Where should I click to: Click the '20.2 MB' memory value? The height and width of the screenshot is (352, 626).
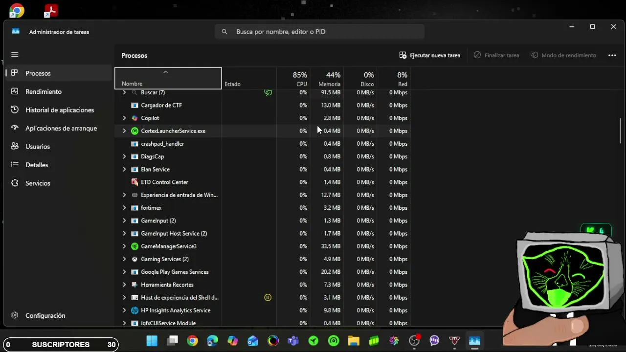331,272
